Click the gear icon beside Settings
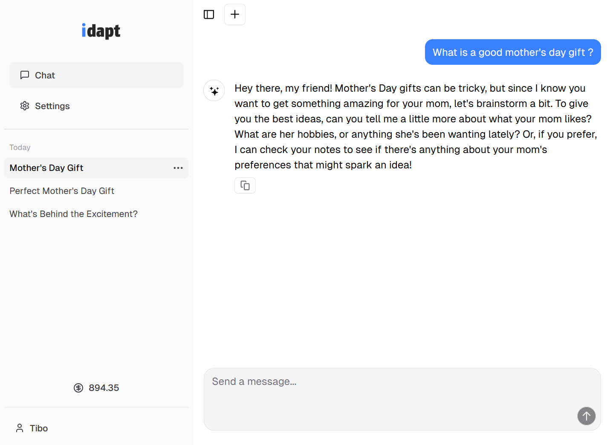 [25, 106]
